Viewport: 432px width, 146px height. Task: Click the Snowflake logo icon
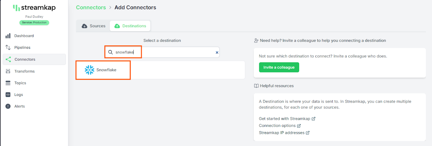pos(89,70)
